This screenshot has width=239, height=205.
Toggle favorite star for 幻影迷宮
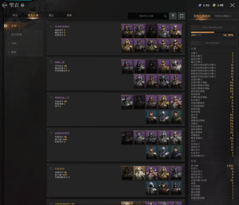coord(51,169)
